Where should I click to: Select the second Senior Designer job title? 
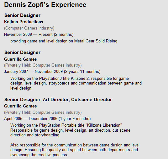(x=22, y=52)
